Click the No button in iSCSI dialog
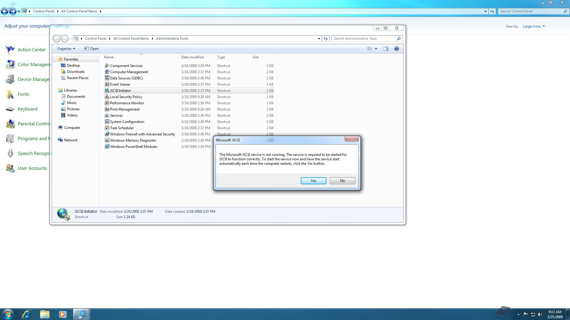570x320 pixels. coord(342,181)
